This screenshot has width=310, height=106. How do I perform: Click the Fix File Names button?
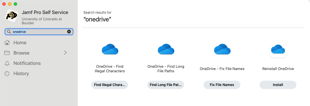point(222,85)
